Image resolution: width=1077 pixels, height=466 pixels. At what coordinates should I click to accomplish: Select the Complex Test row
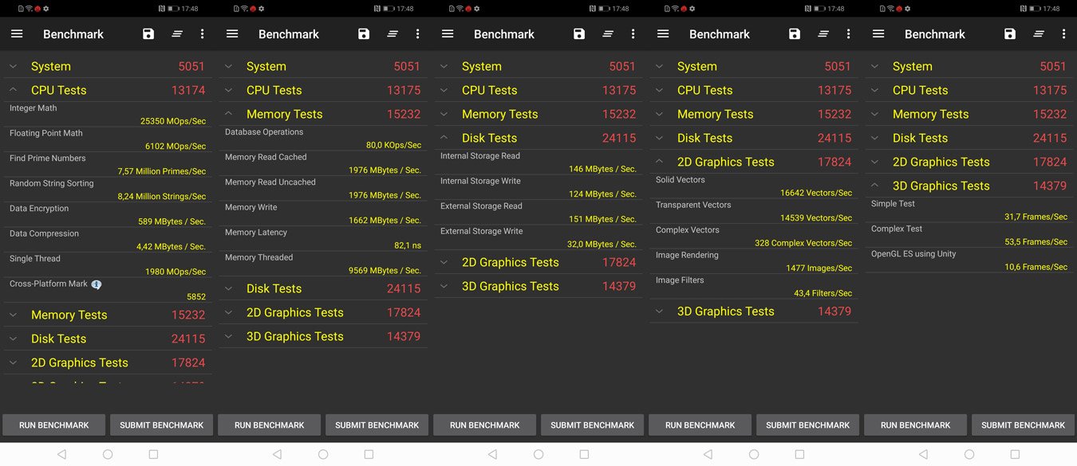click(x=969, y=236)
